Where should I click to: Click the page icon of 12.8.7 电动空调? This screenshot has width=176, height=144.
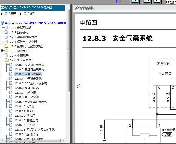pos(11,92)
